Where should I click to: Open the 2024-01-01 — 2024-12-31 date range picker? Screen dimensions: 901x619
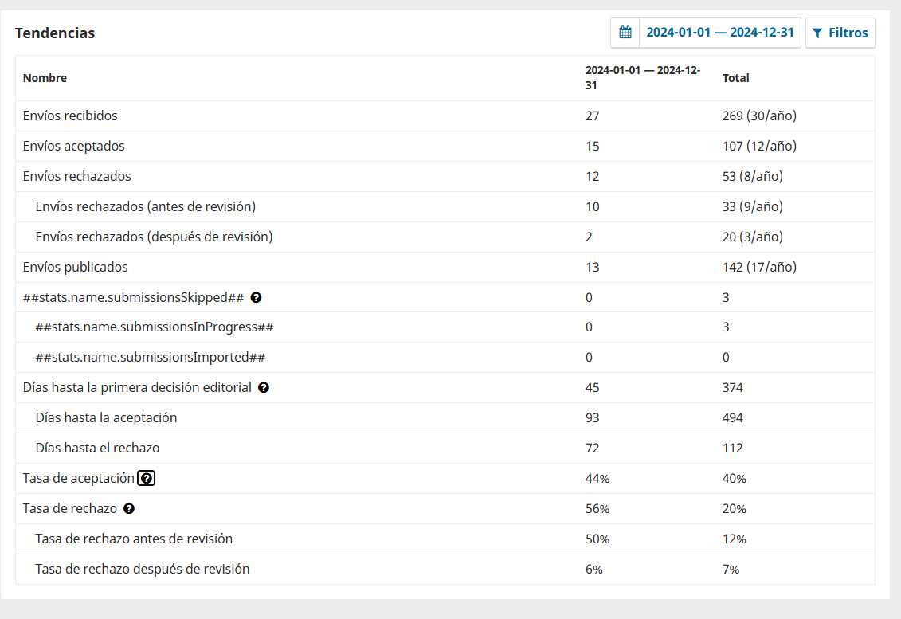(x=719, y=33)
